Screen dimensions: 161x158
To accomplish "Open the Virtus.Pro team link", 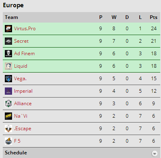I will tap(25, 29).
